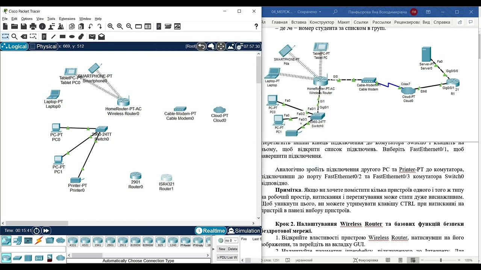
Task: Choose the Draw Ellipse tool
Action: click(72, 36)
